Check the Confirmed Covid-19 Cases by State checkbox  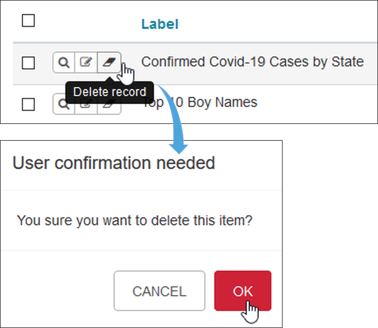coord(29,62)
